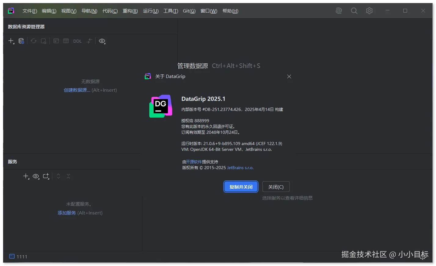Open the AI assistant spiral icon
The width and height of the screenshot is (436, 266).
tap(339, 11)
